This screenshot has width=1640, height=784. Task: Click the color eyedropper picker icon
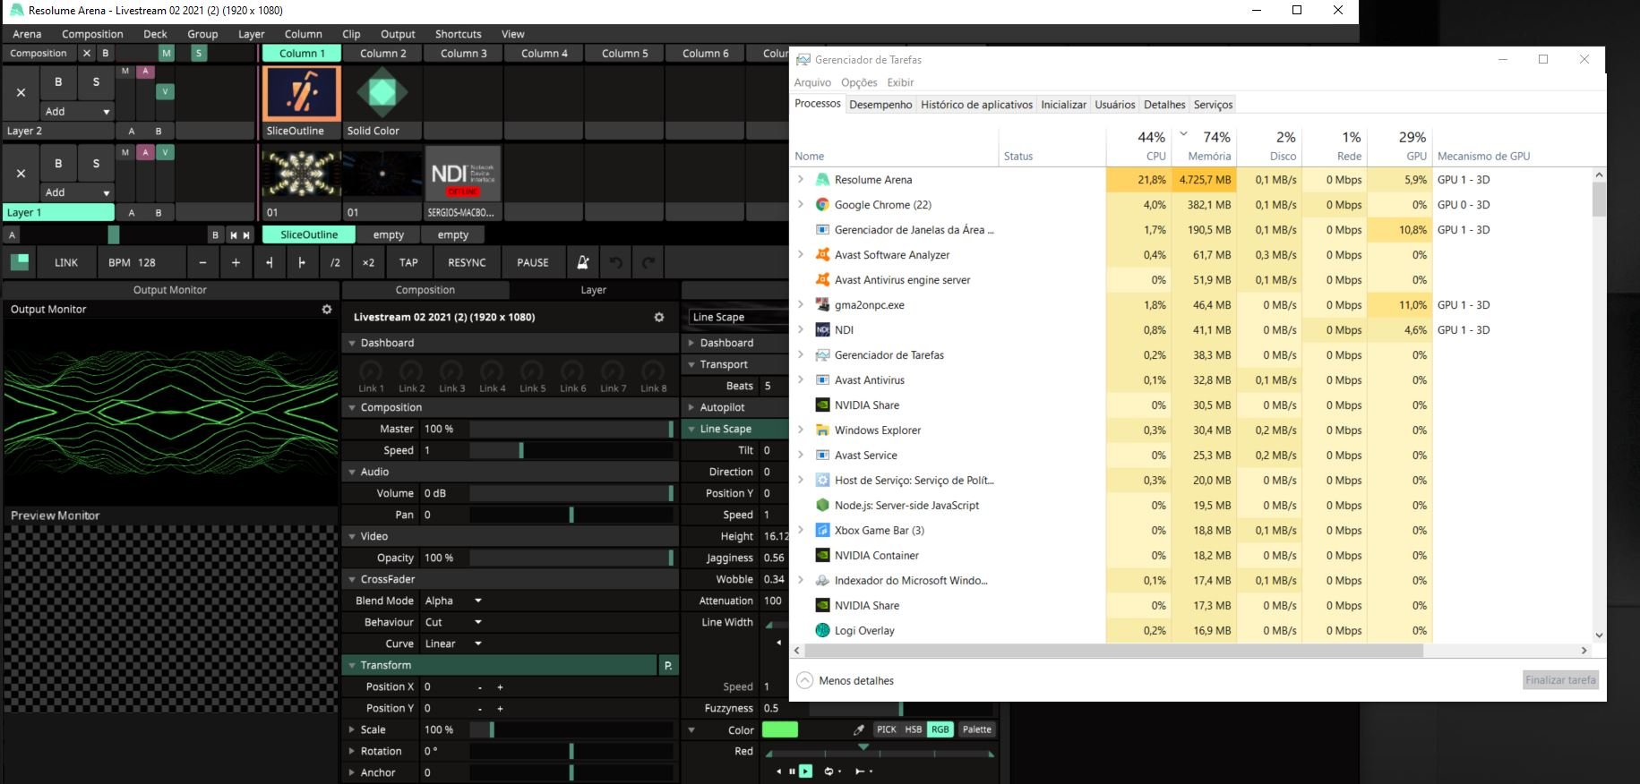(x=858, y=729)
